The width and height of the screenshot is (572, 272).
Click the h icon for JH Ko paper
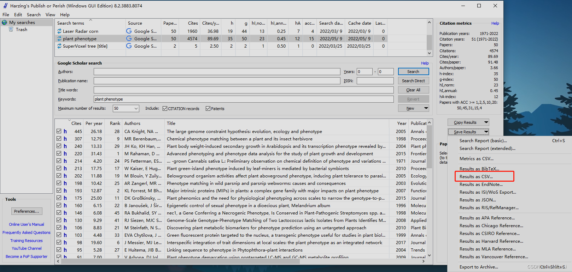(x=65, y=146)
